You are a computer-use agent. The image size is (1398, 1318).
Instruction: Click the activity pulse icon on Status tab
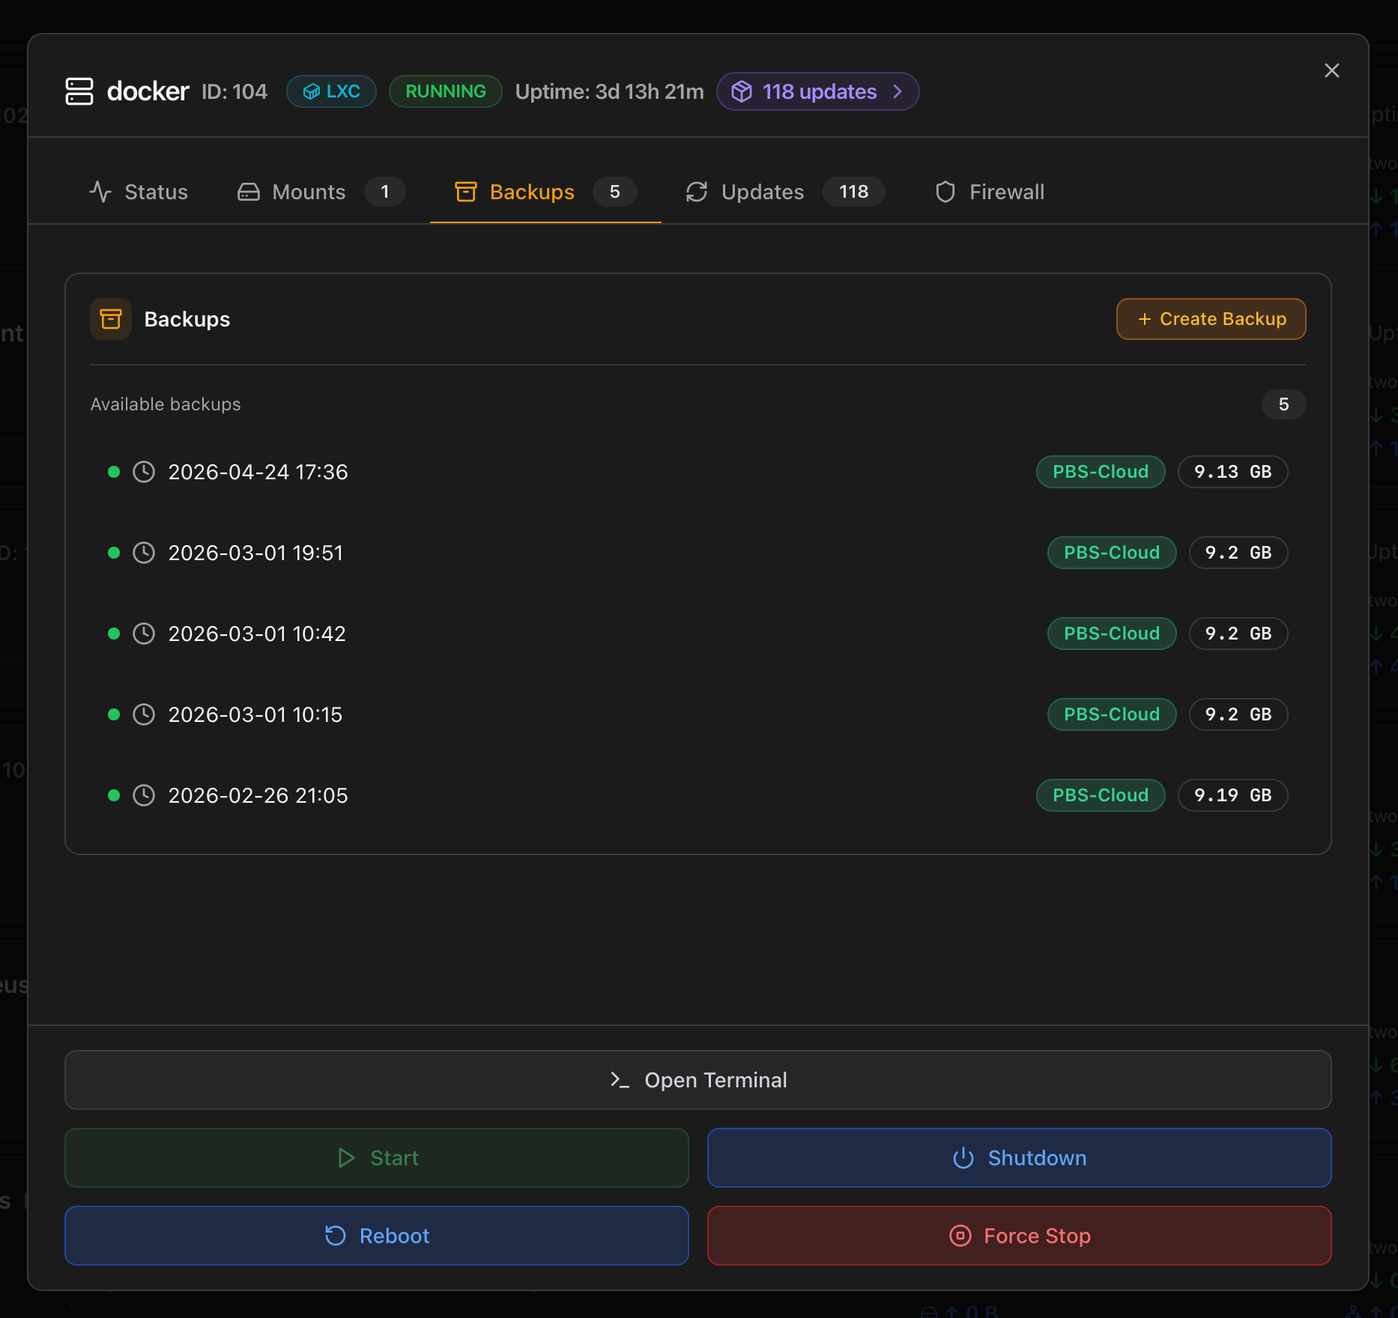pos(100,192)
